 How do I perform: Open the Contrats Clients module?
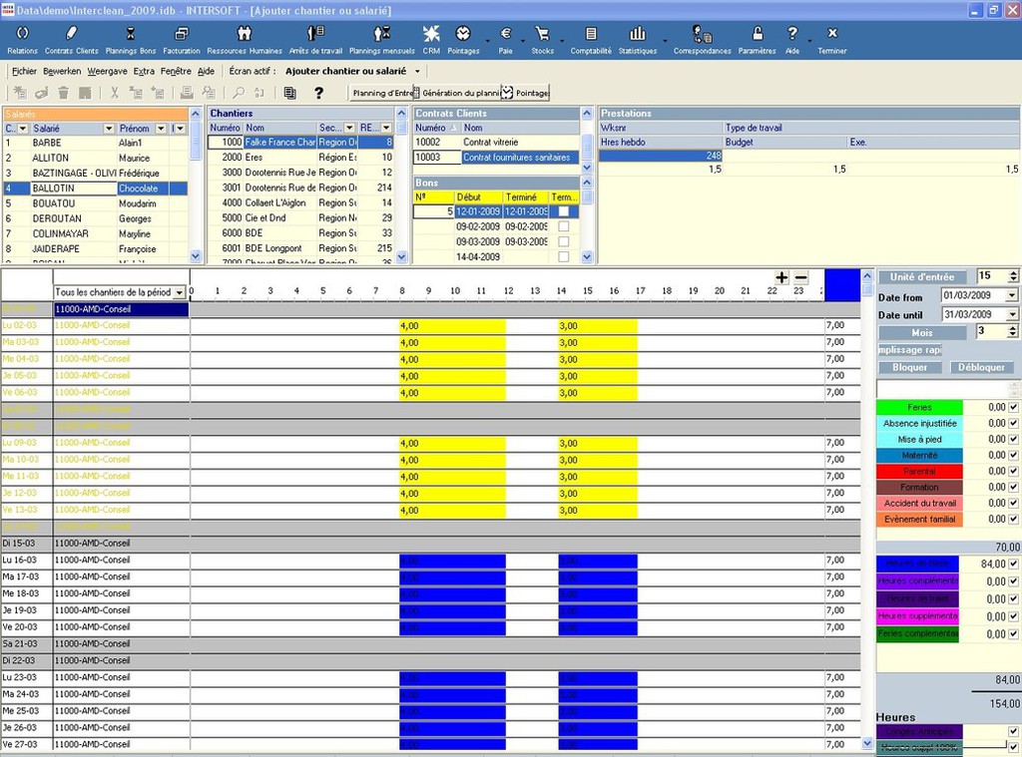71,39
